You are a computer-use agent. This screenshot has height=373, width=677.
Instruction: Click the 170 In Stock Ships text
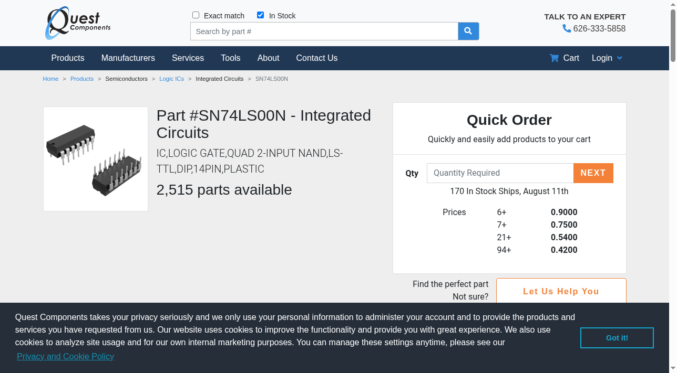click(x=509, y=191)
